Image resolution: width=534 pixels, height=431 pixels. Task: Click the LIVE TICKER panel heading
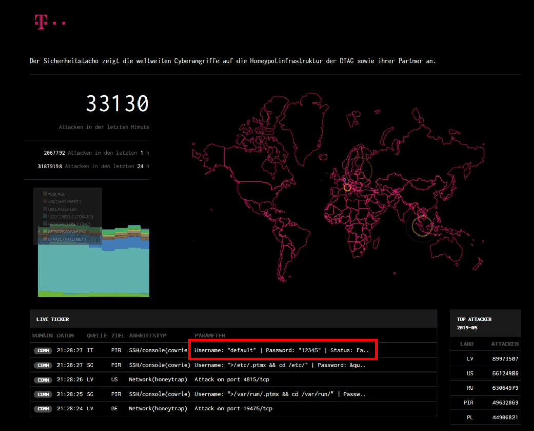[x=53, y=319]
